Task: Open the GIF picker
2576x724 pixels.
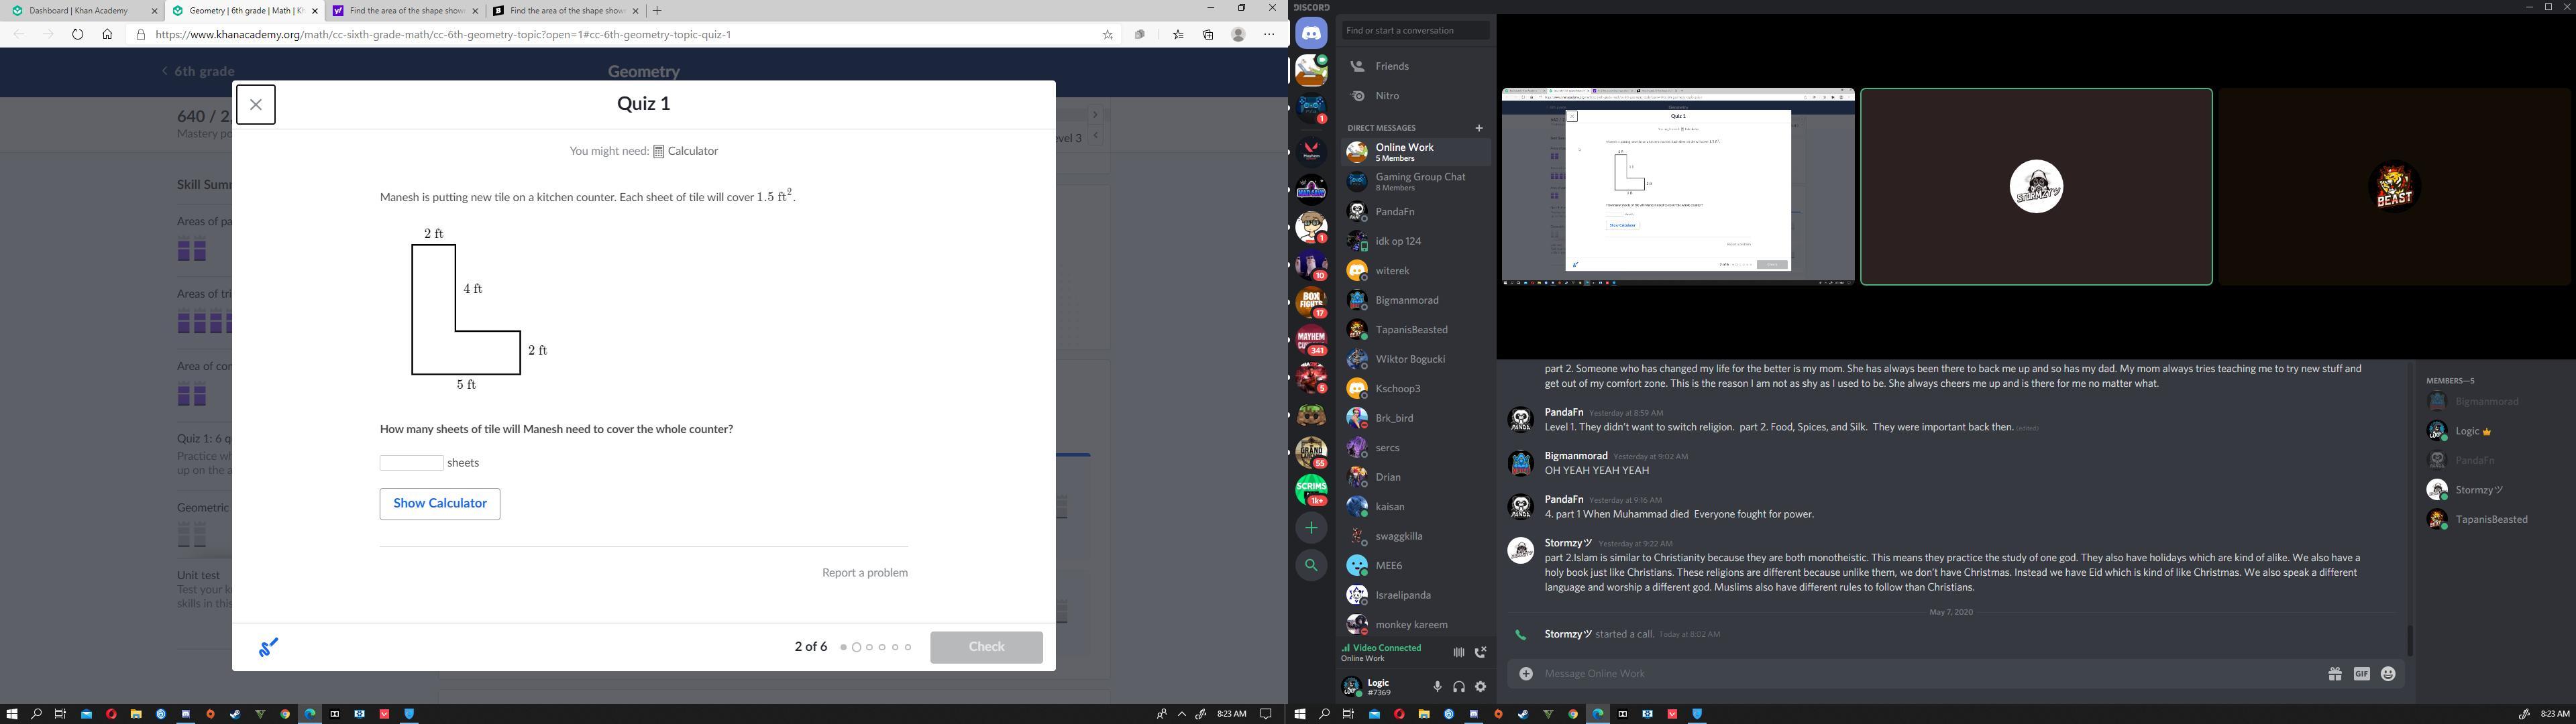Action: (2362, 674)
